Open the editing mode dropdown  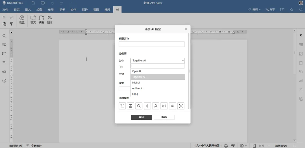(254, 9)
